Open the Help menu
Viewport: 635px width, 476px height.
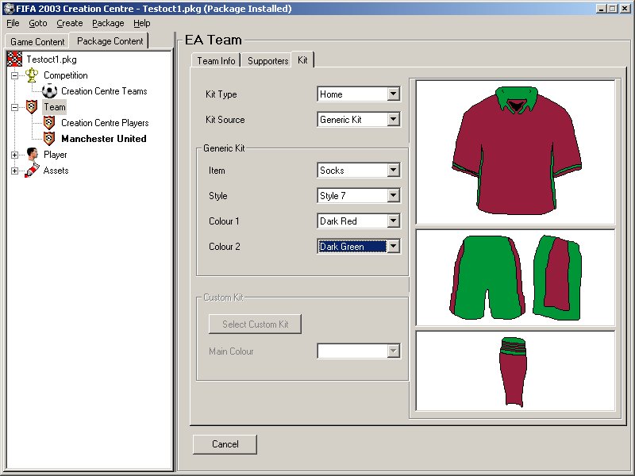click(x=142, y=24)
